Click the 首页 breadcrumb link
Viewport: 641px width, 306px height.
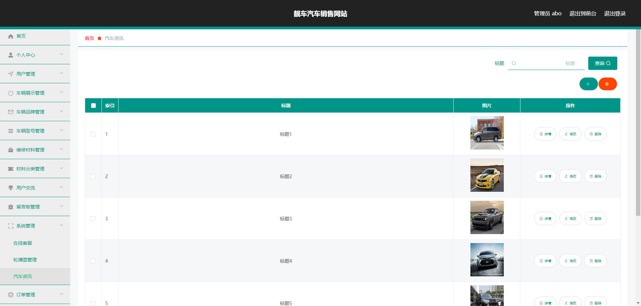tap(89, 38)
